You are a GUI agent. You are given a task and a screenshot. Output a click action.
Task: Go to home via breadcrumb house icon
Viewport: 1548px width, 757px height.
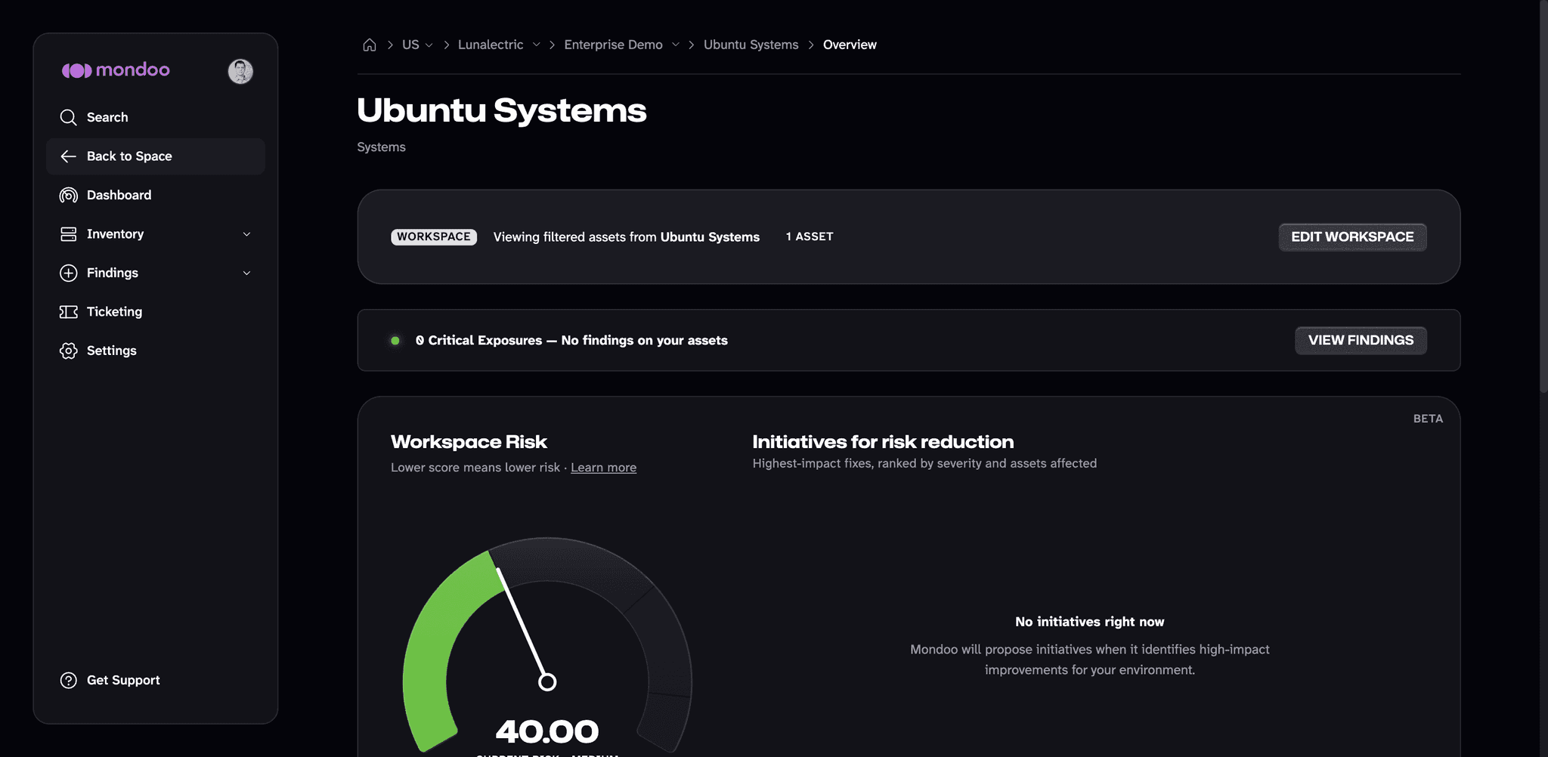click(370, 45)
